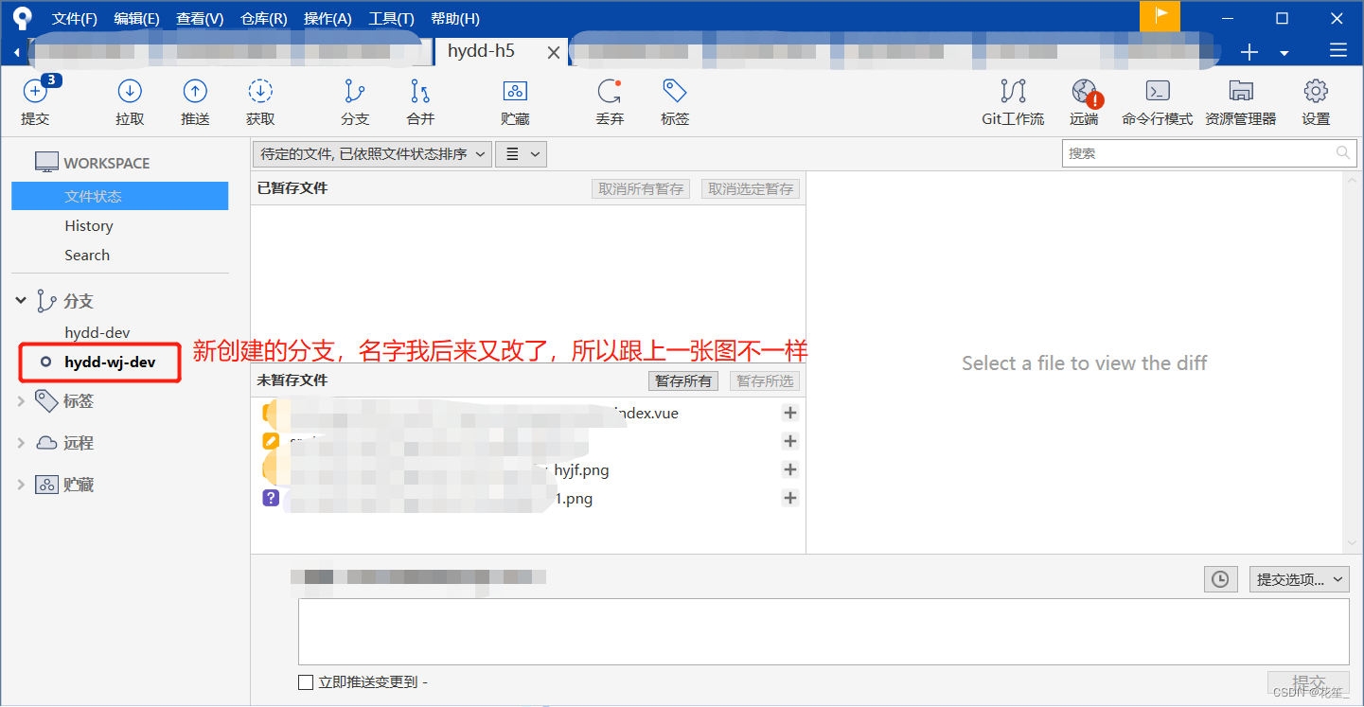Select 文件状态 in the sidebar

coord(119,196)
